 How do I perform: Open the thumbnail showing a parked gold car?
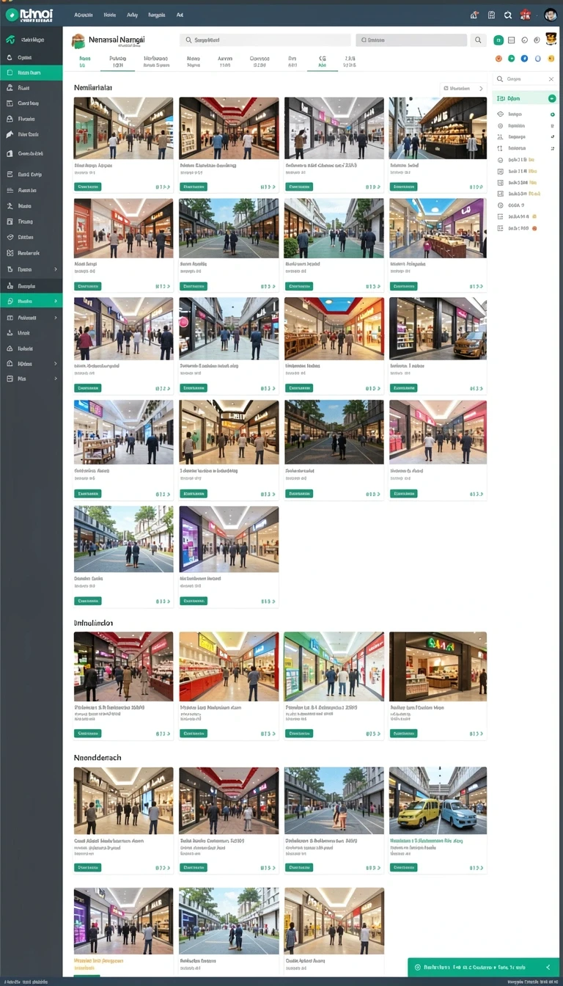click(x=438, y=328)
